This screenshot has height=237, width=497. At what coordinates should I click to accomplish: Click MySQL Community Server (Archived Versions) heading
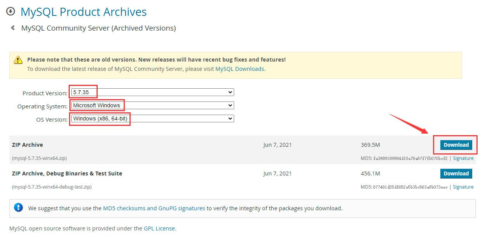tap(98, 28)
